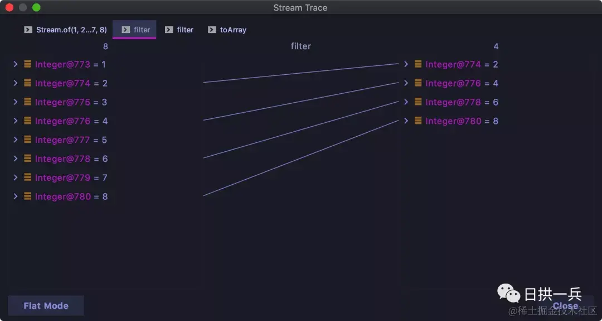Expand left-side Integer@778 = 6 row
602x321 pixels.
[x=16, y=159]
